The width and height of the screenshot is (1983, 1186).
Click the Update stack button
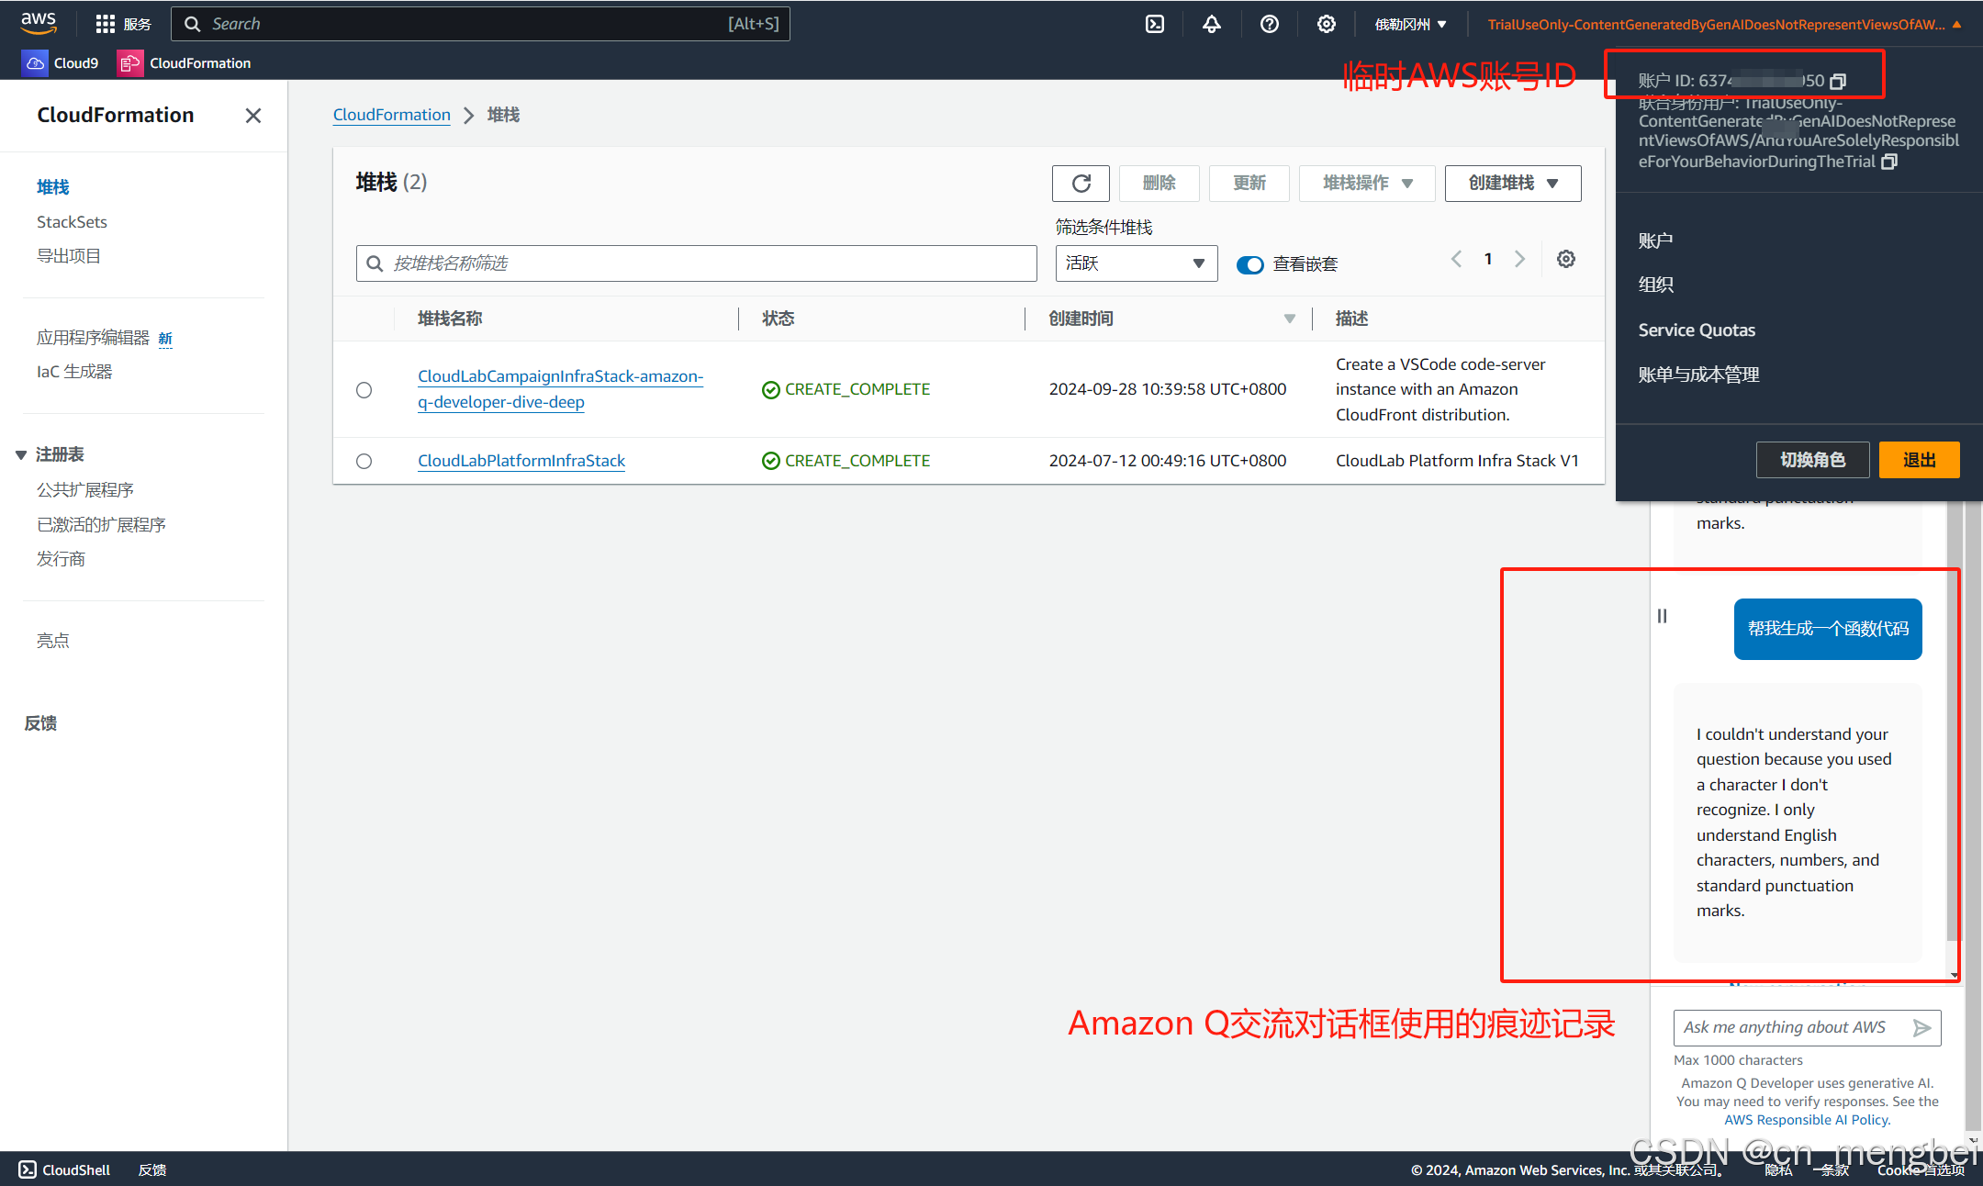click(1249, 183)
